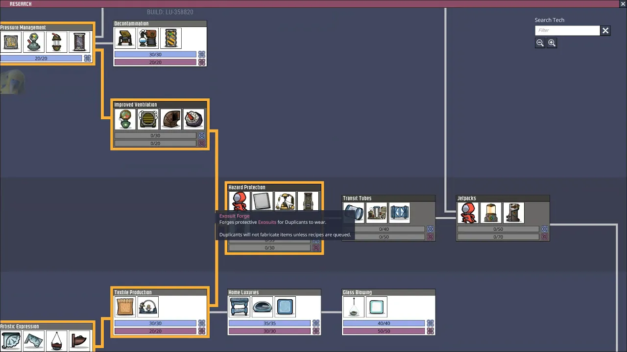The image size is (627, 352).
Task: Click the wash basin icon in Decontamination
Action: (x=125, y=38)
